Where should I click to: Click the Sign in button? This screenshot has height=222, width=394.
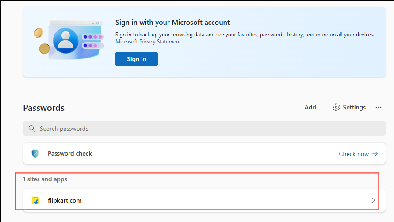click(137, 59)
